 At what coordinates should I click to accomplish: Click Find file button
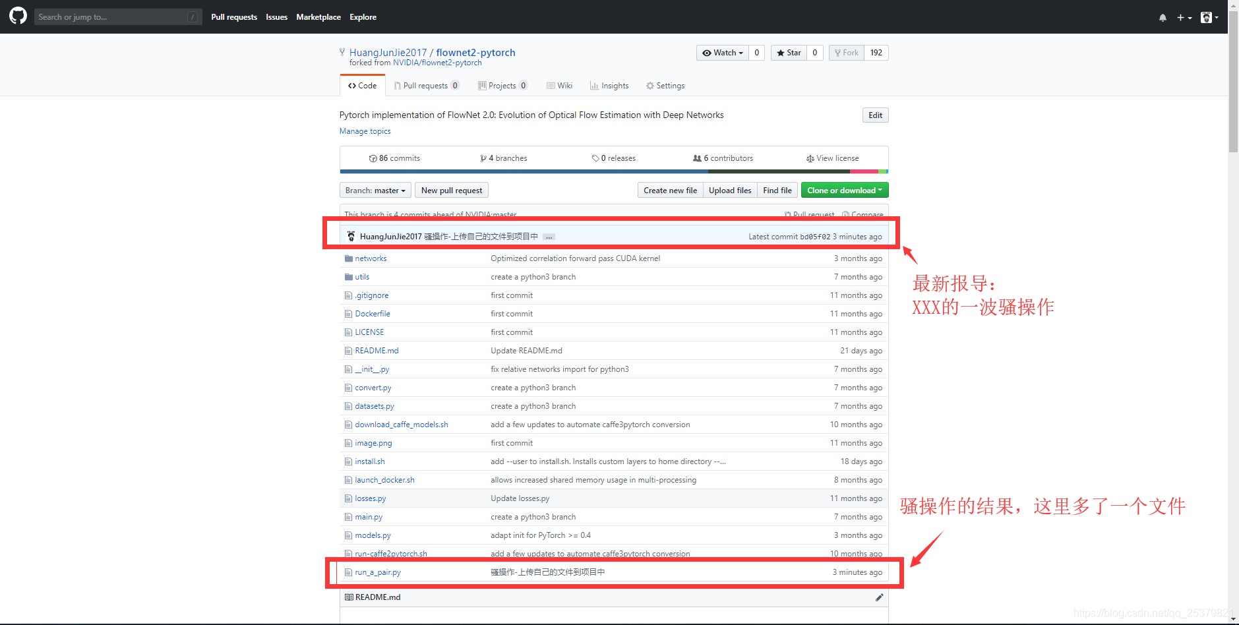click(777, 191)
